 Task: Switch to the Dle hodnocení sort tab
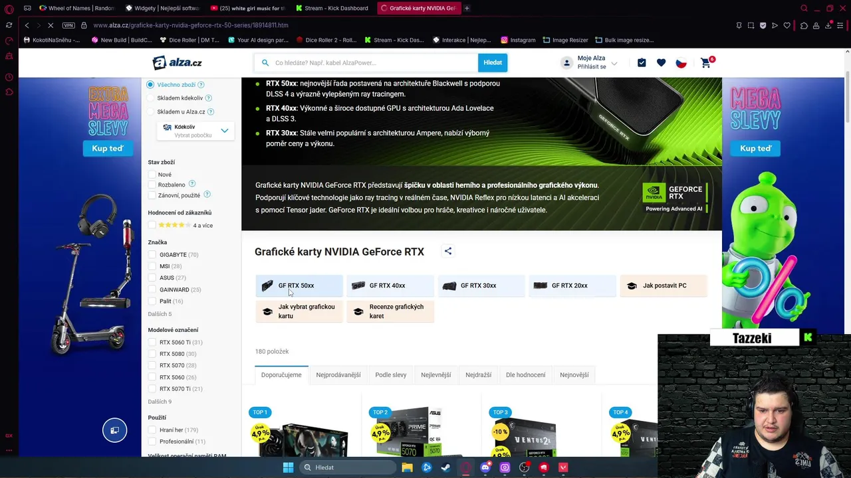526,375
